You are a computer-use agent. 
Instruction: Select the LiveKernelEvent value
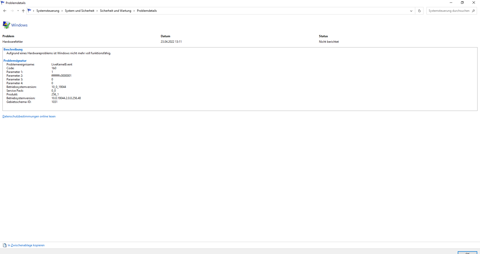pyautogui.click(x=62, y=64)
